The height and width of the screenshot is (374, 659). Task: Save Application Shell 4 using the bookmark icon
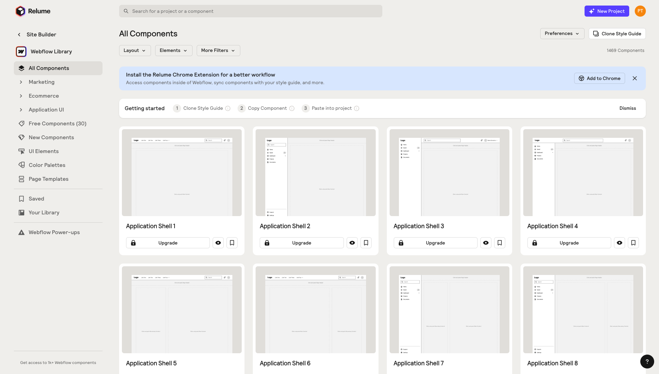[x=633, y=243]
